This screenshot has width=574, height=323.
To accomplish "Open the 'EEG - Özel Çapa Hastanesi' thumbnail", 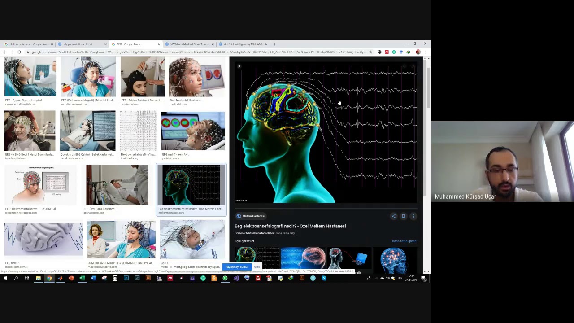I will tap(117, 185).
